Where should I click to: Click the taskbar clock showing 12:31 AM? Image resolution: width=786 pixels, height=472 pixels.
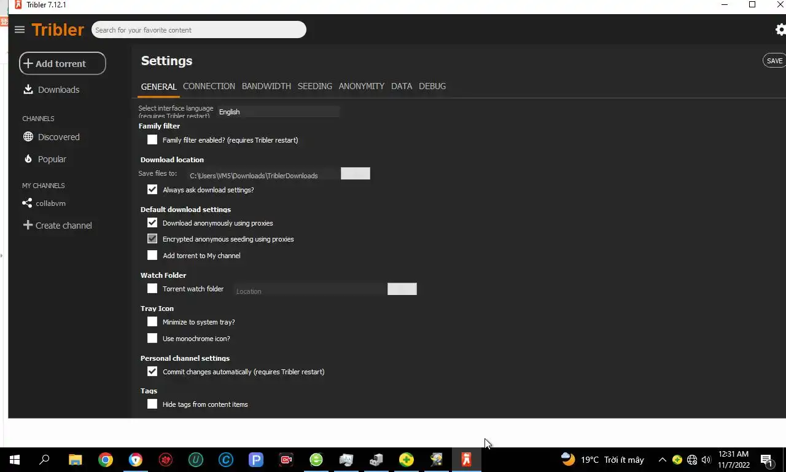click(x=733, y=460)
